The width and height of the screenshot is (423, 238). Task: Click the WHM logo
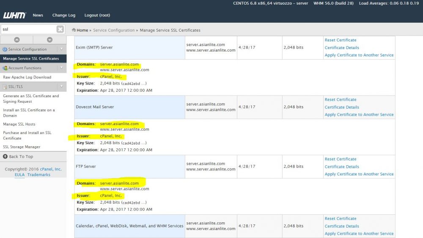14,15
